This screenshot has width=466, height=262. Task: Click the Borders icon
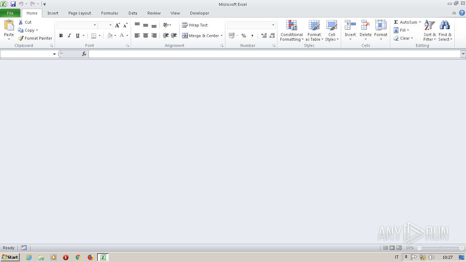pos(94,36)
